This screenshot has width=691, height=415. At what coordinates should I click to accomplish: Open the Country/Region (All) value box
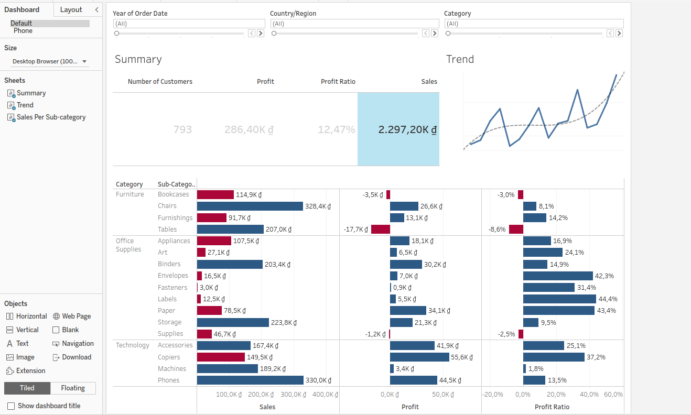355,24
